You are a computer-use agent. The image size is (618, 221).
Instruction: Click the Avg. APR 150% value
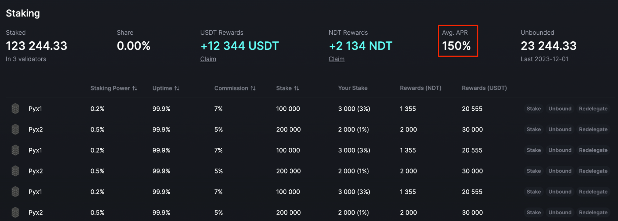pyautogui.click(x=456, y=46)
